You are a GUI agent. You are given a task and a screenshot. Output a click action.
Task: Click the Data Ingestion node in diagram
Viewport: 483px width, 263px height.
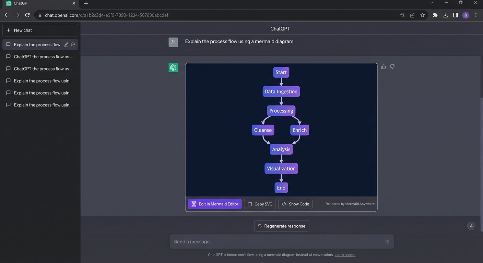pyautogui.click(x=281, y=91)
